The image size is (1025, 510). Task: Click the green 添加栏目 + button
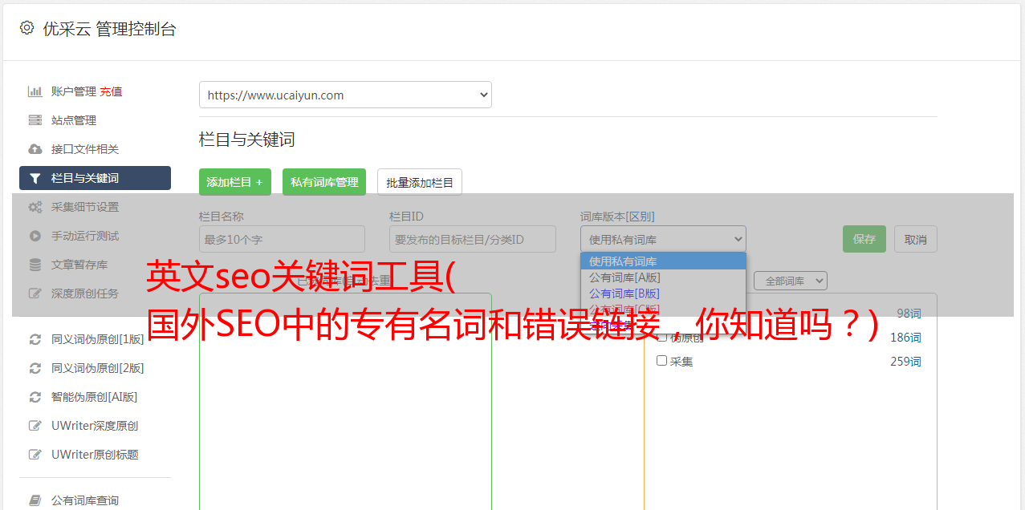point(235,182)
